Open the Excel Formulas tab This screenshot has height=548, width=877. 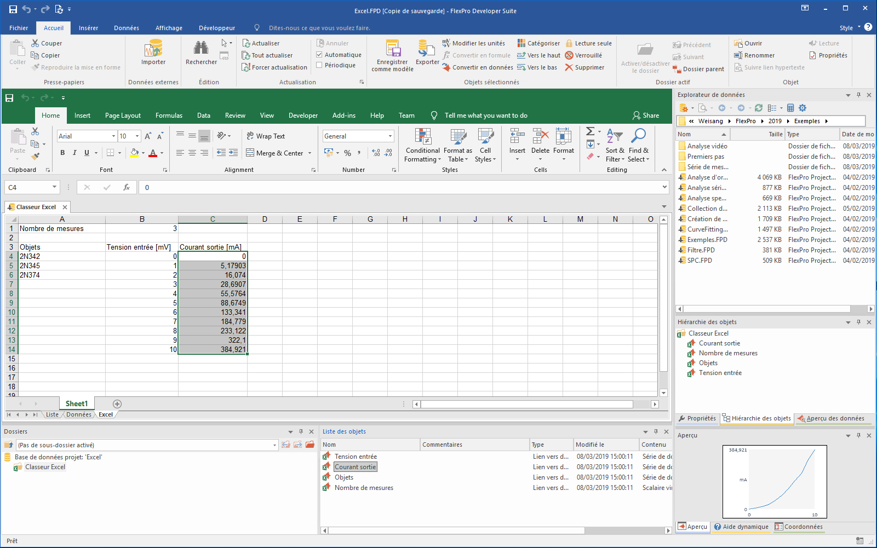tap(169, 116)
